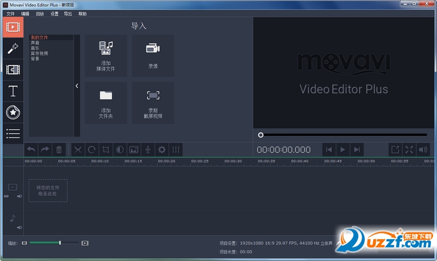Click the Record audio microphone icon
This screenshot has width=437, height=261.
pyautogui.click(x=148, y=150)
